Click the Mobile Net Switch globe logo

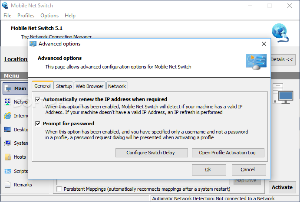point(280,33)
